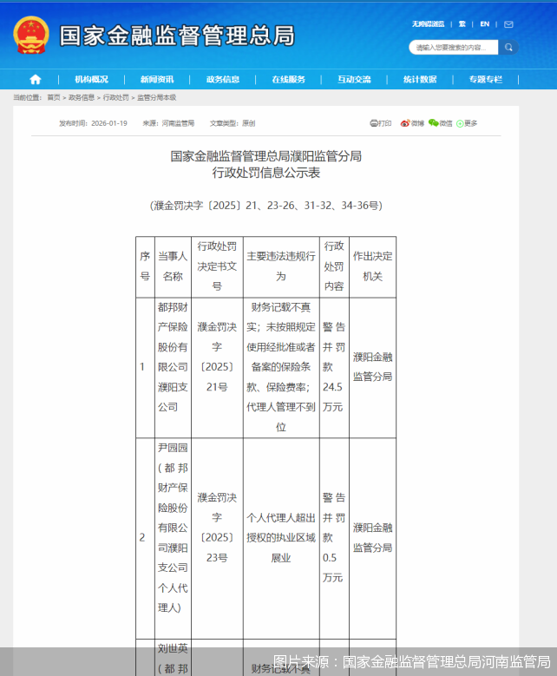
Task: Click the 当事人名称 table header
Action: coord(173,266)
